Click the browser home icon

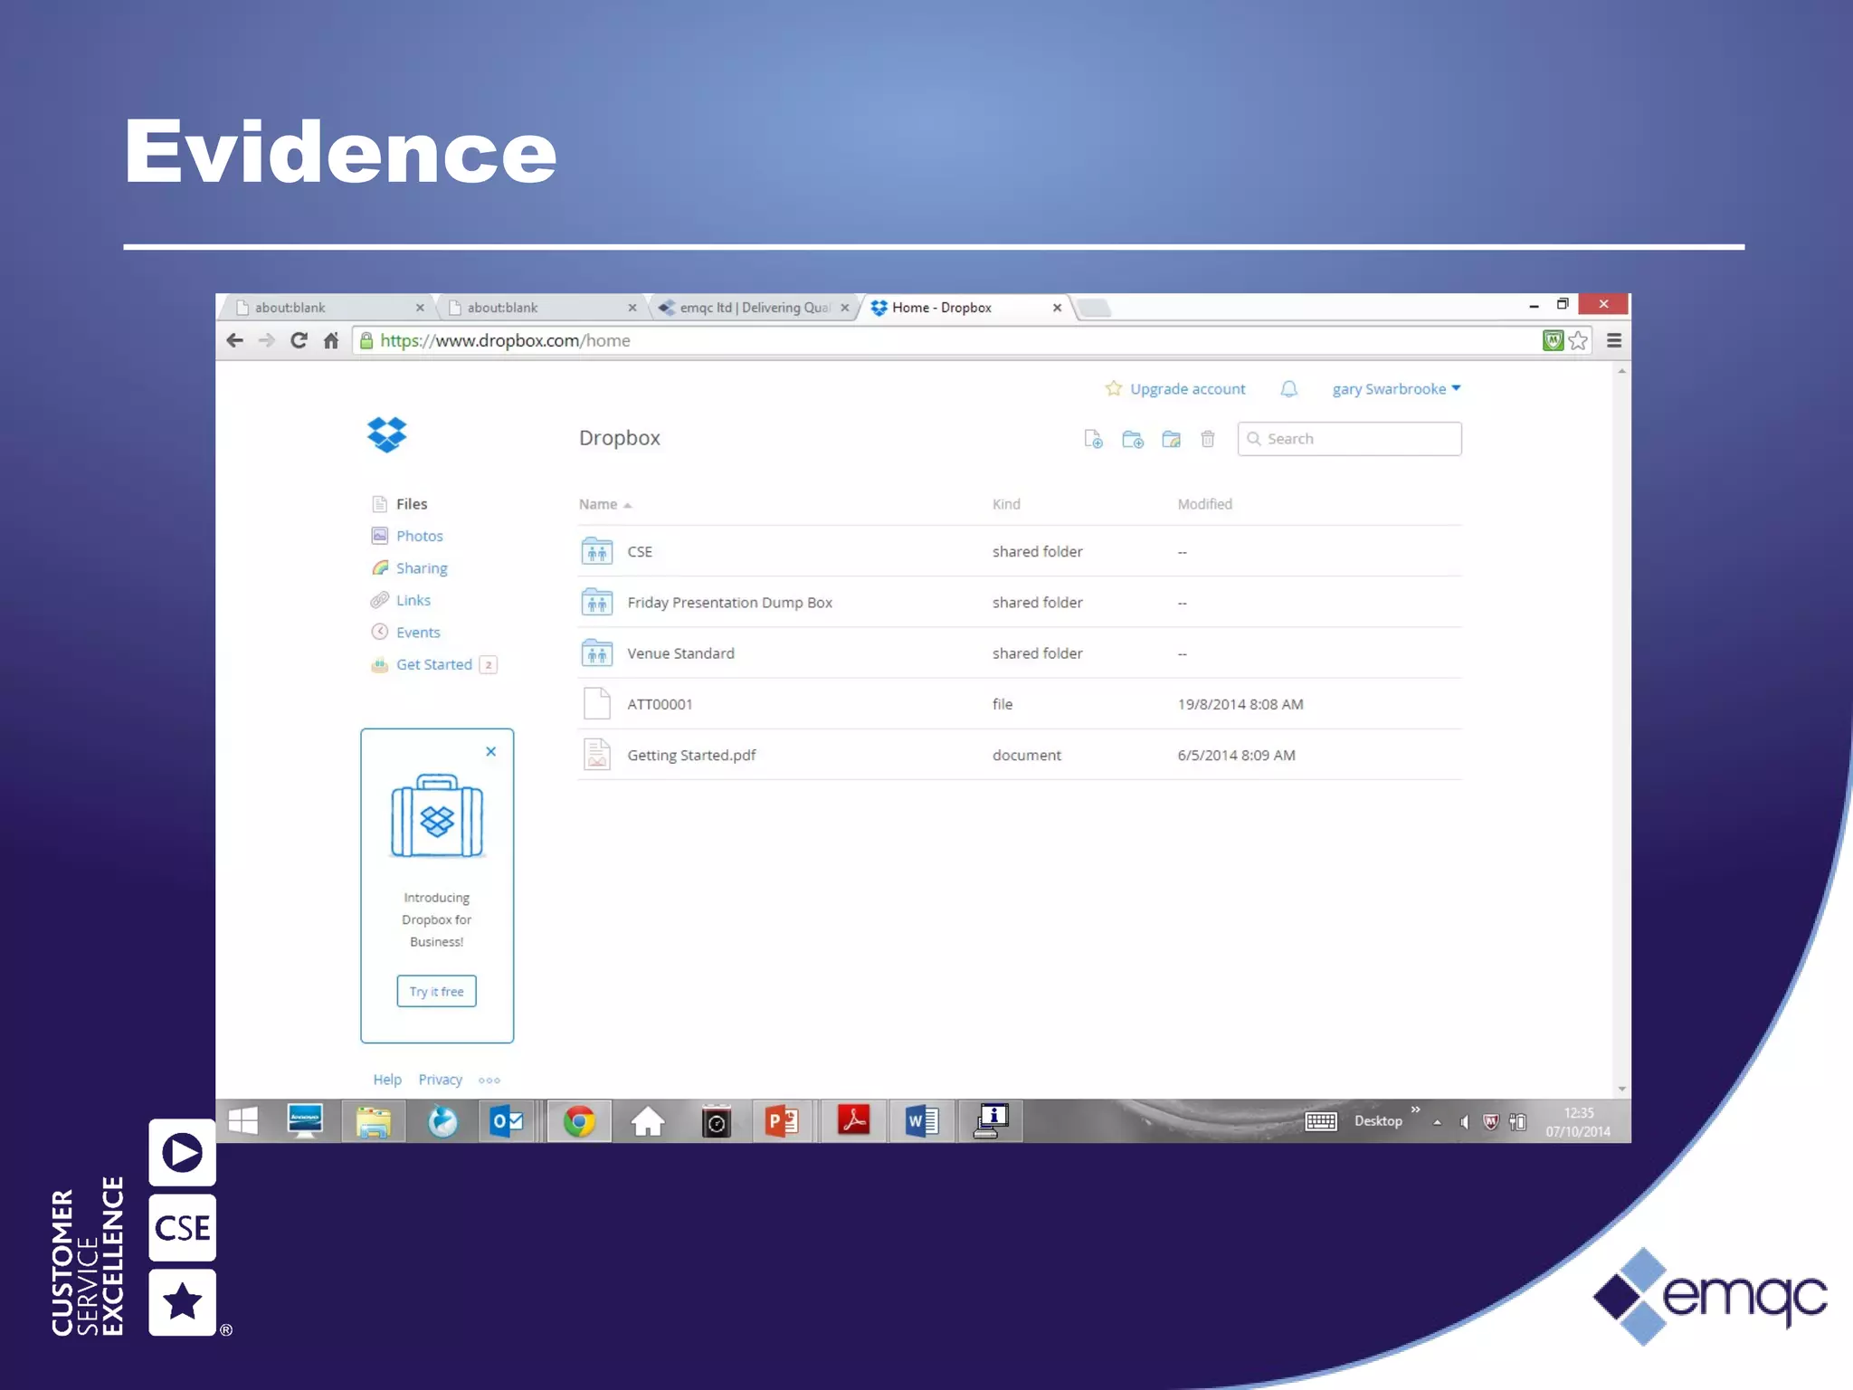pos(331,340)
